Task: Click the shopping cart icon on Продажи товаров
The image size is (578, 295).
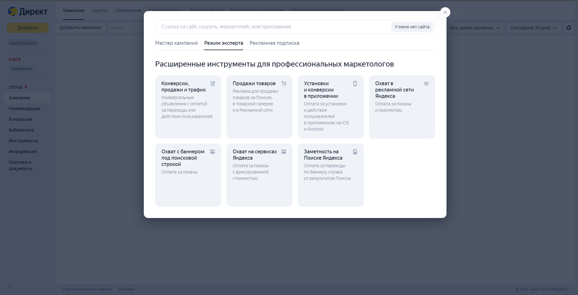Action: tap(284, 84)
